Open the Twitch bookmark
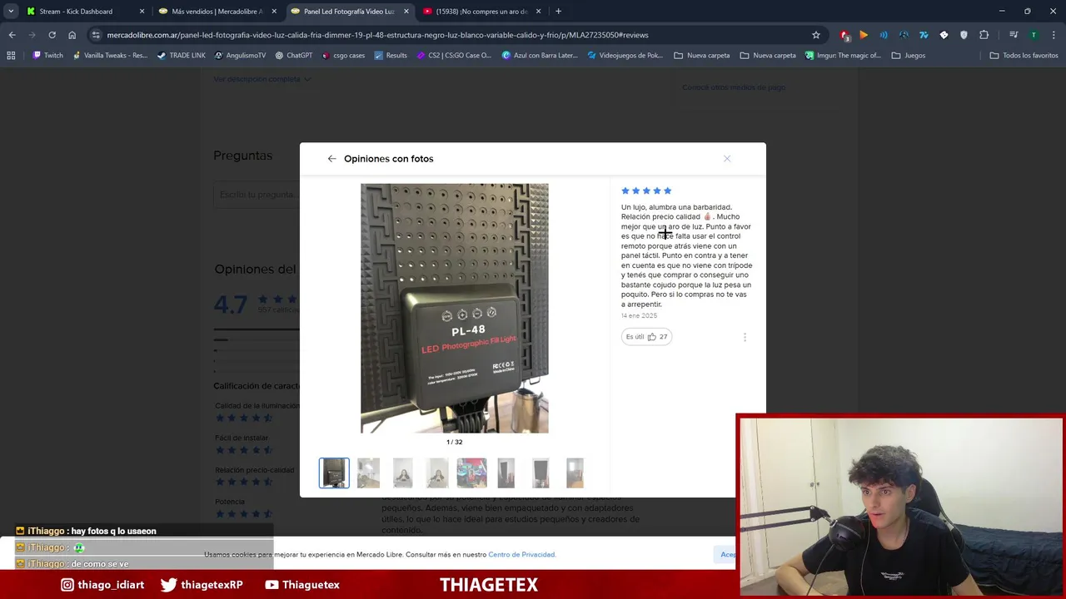 pos(47,56)
